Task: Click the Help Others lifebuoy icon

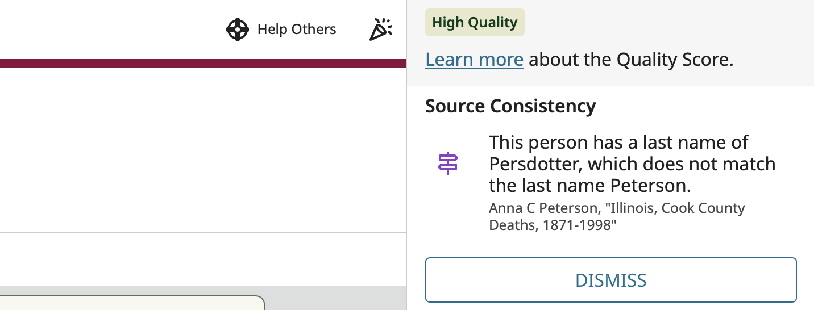Action: (237, 30)
